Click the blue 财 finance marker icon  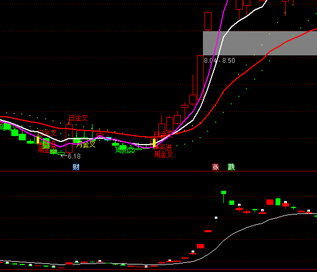[76, 167]
